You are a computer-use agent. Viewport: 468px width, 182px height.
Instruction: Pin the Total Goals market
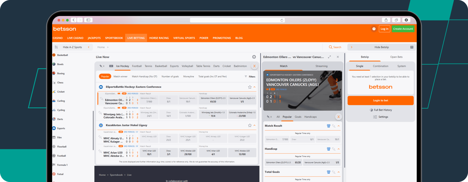click(334, 172)
